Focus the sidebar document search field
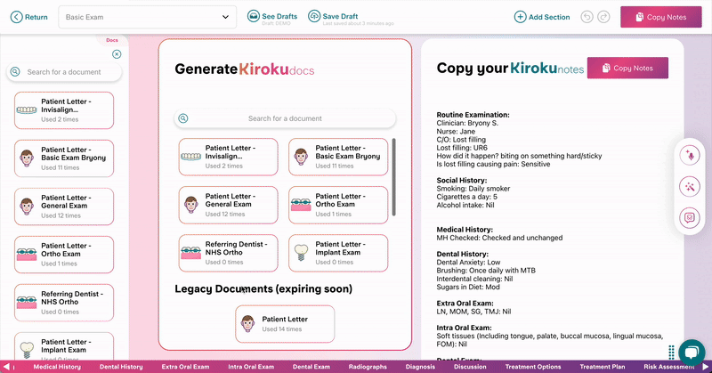This screenshot has height=373, width=712. click(64, 72)
